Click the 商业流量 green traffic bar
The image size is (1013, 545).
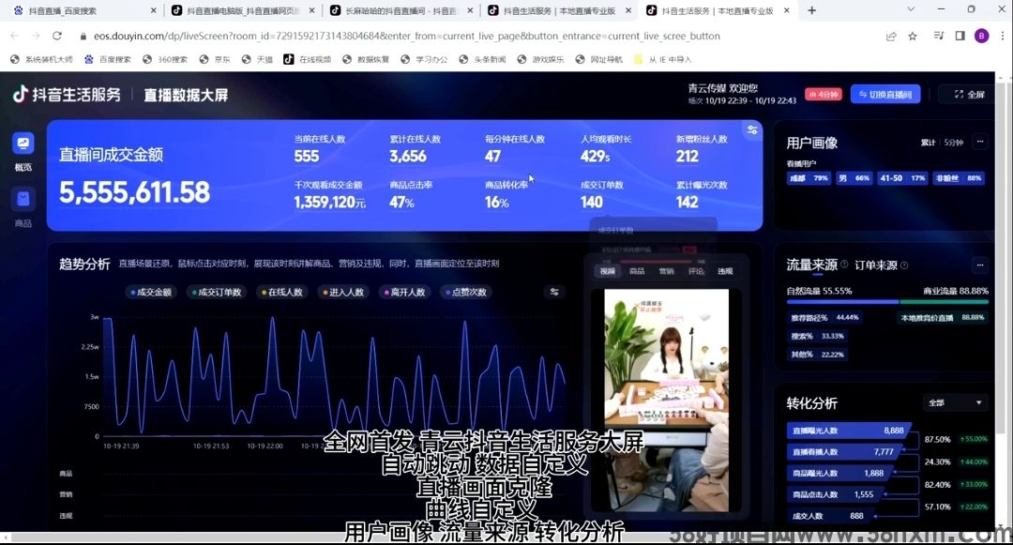(x=944, y=301)
